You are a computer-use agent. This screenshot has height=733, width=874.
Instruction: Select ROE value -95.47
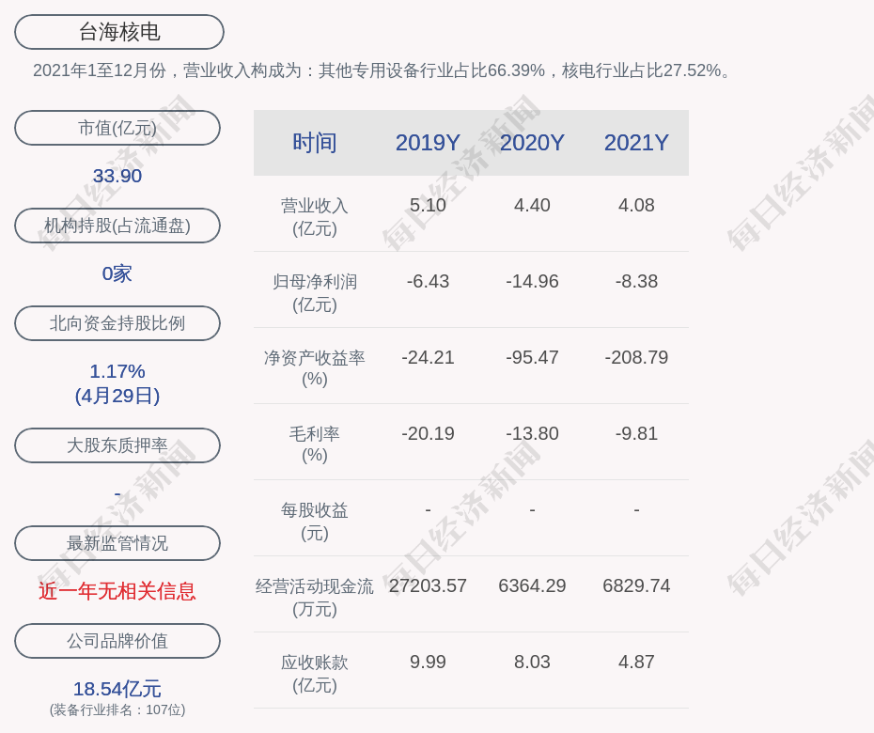pos(532,357)
